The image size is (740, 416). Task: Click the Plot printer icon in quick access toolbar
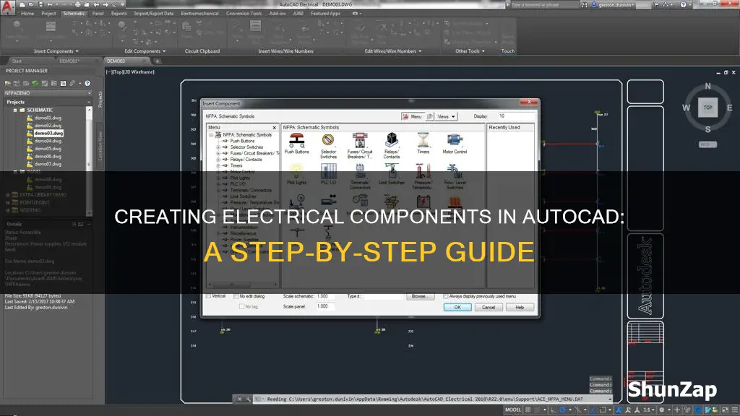pos(78,4)
